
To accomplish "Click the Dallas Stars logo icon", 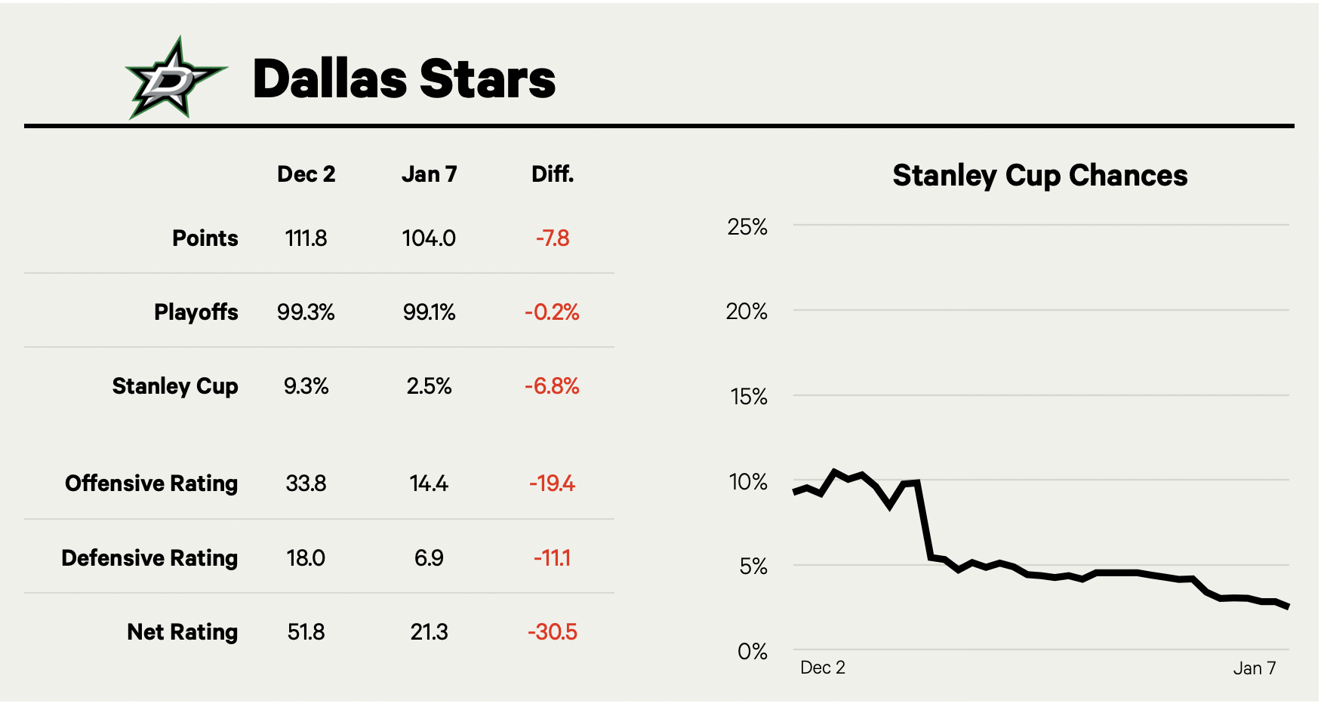I will [x=175, y=78].
